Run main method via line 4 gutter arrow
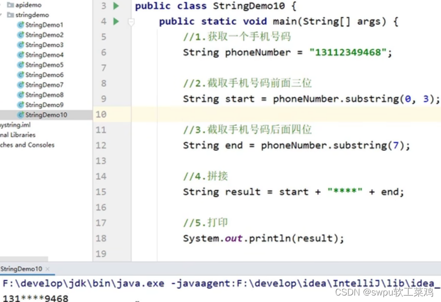The height and width of the screenshot is (302, 441). [116, 21]
